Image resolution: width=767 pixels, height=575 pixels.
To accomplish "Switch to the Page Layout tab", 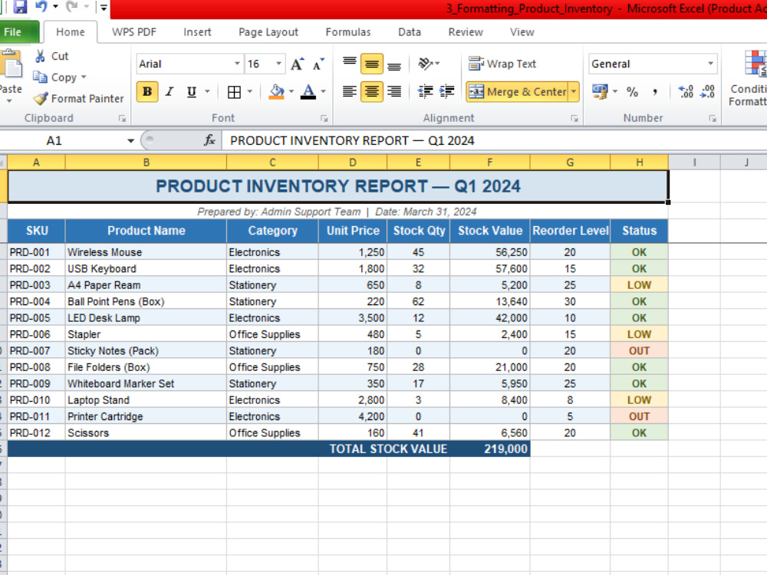I will click(x=268, y=32).
